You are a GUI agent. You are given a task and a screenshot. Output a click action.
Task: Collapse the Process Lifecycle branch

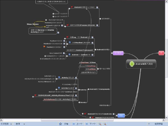pyautogui.click(x=65, y=26)
